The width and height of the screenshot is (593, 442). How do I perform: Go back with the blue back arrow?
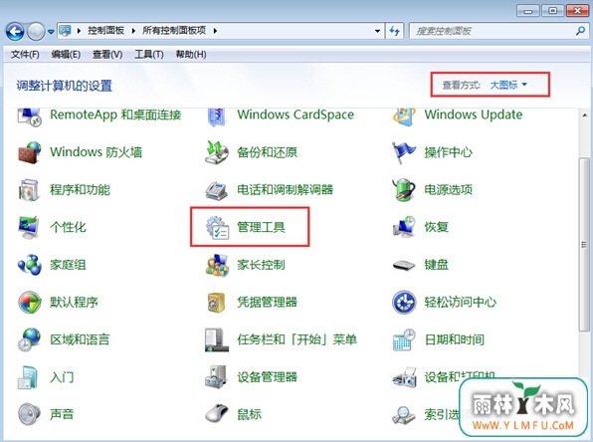(15, 32)
